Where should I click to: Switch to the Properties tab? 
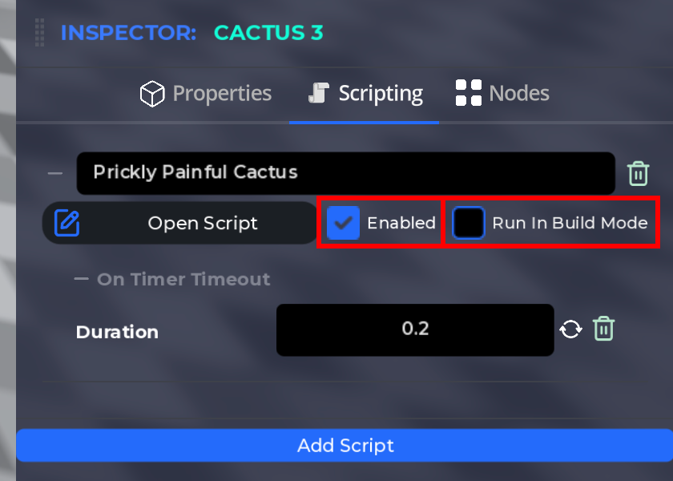click(x=222, y=93)
